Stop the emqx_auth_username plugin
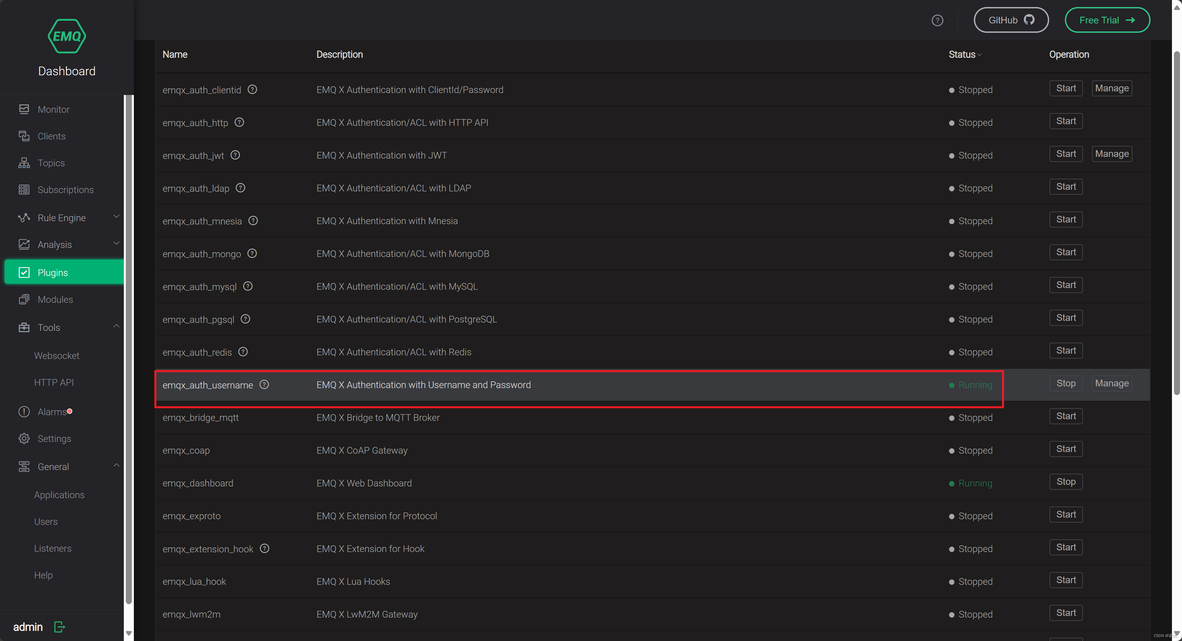Screen dimensions: 1182x641 coord(1066,383)
